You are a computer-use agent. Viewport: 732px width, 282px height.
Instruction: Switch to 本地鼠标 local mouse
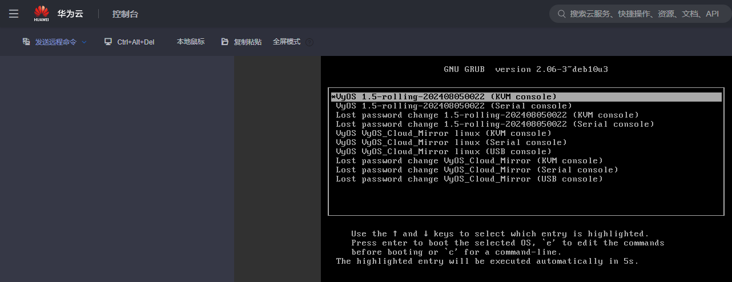[x=191, y=42]
